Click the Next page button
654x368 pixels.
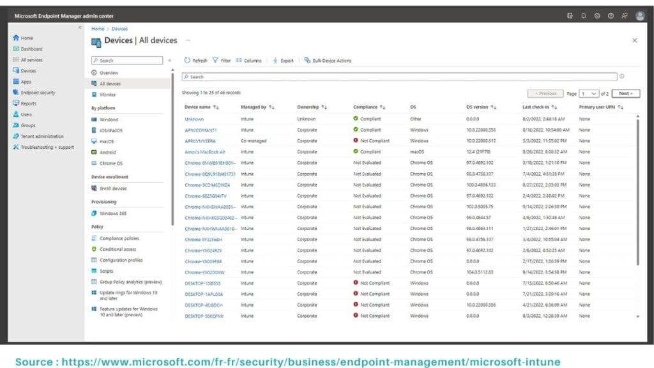click(x=625, y=93)
